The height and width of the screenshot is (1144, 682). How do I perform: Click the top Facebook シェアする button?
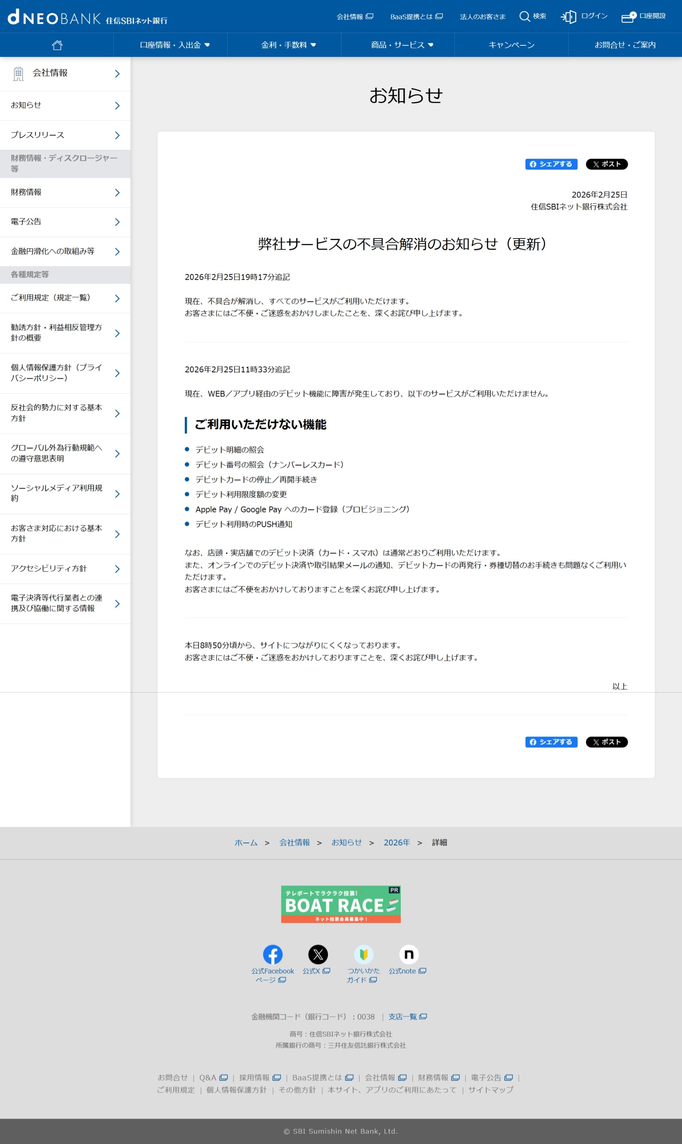(x=551, y=164)
